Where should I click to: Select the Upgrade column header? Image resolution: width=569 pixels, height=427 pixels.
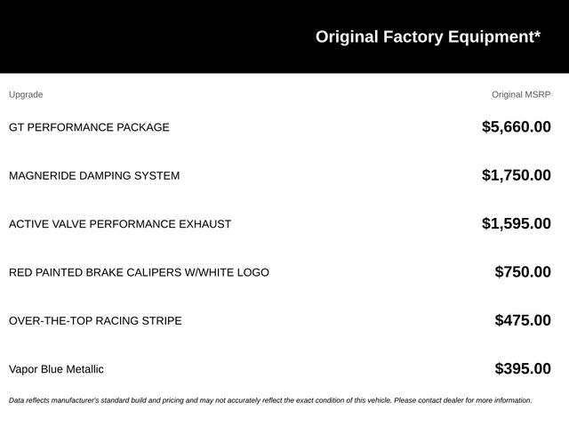point(26,95)
